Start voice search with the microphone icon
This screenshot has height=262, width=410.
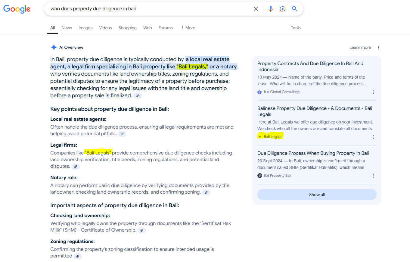(271, 9)
